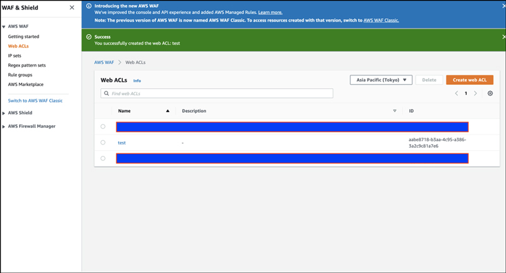Select the last web ACL radio button
This screenshot has height=273, width=506.
[x=103, y=158]
